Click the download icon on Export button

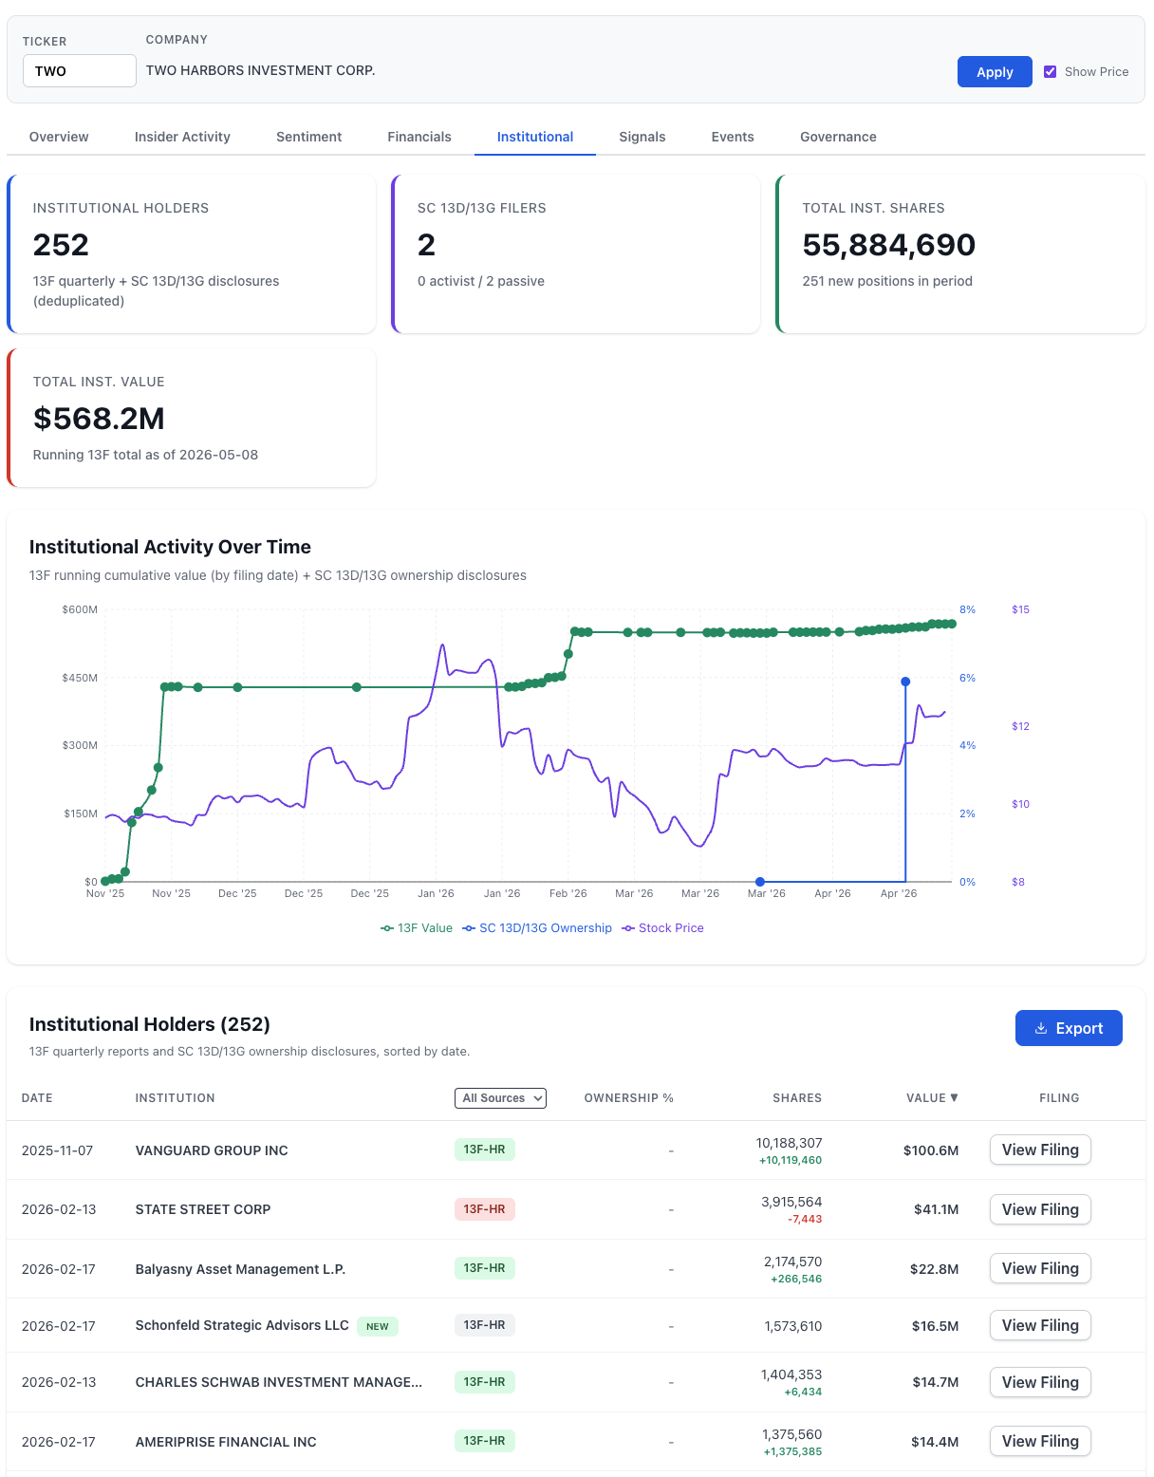click(x=1040, y=1028)
